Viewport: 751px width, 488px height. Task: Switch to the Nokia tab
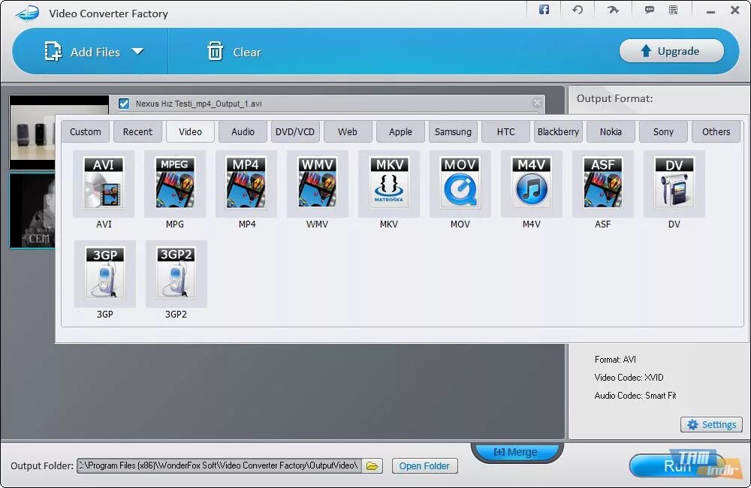611,131
